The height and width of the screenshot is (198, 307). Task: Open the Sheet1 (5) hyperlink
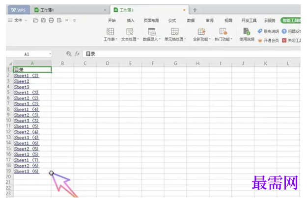click(27, 126)
